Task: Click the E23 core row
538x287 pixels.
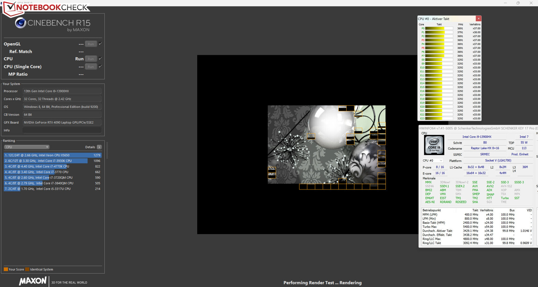Action: (450, 119)
